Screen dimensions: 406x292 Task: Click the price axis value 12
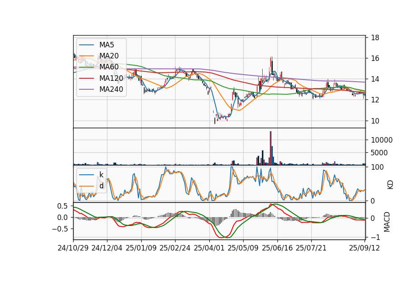click(375, 100)
